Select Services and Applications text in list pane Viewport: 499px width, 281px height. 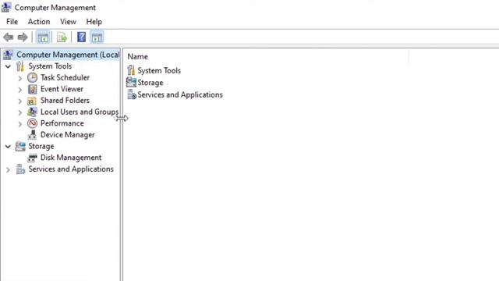click(x=180, y=95)
